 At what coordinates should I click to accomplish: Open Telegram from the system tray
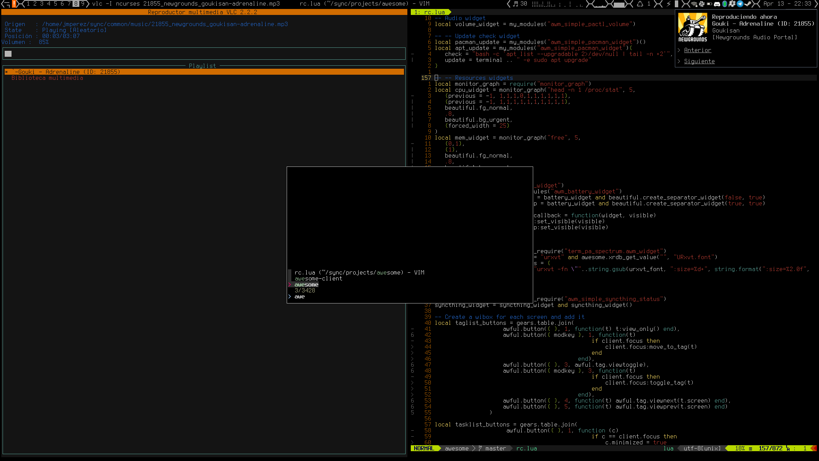[740, 4]
